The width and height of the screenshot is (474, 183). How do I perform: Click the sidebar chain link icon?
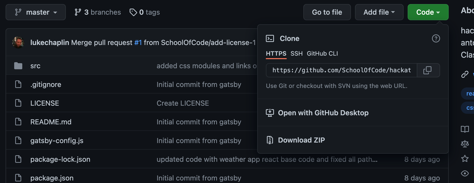click(465, 74)
